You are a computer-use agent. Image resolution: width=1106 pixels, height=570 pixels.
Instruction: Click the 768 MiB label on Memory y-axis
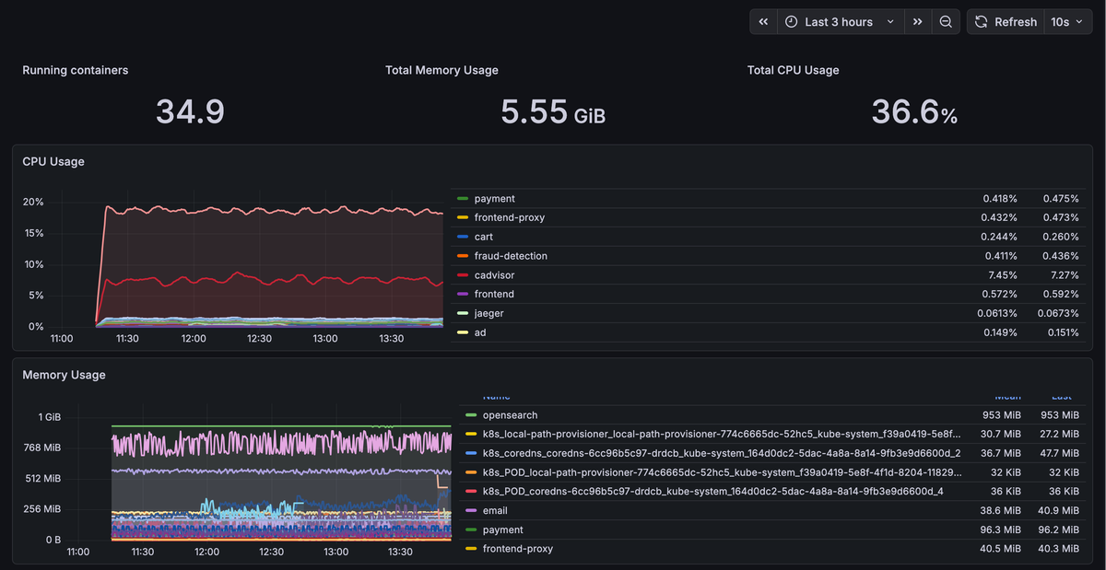(x=42, y=448)
